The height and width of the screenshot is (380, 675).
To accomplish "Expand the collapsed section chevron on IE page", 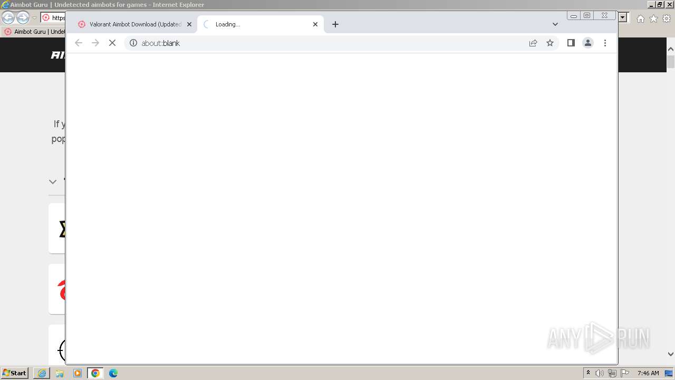I will [53, 182].
